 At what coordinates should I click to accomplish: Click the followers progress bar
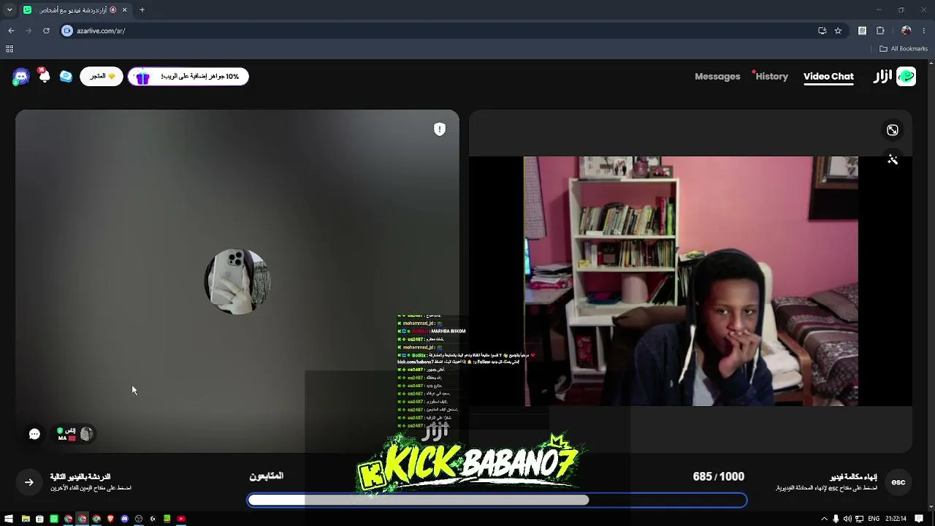[497, 500]
